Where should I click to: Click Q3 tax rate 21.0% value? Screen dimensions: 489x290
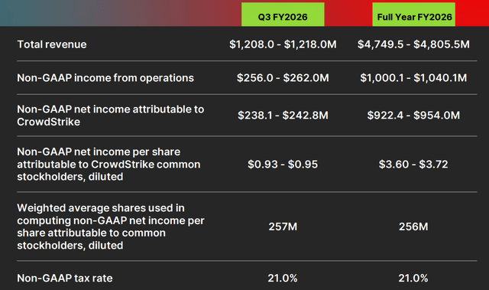tap(283, 278)
